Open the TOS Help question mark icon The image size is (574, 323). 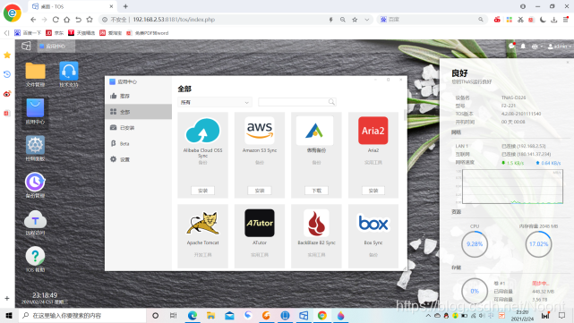tap(35, 256)
